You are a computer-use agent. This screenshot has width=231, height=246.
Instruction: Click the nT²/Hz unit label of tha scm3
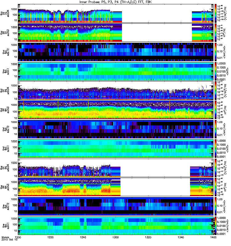click(x=225, y=33)
